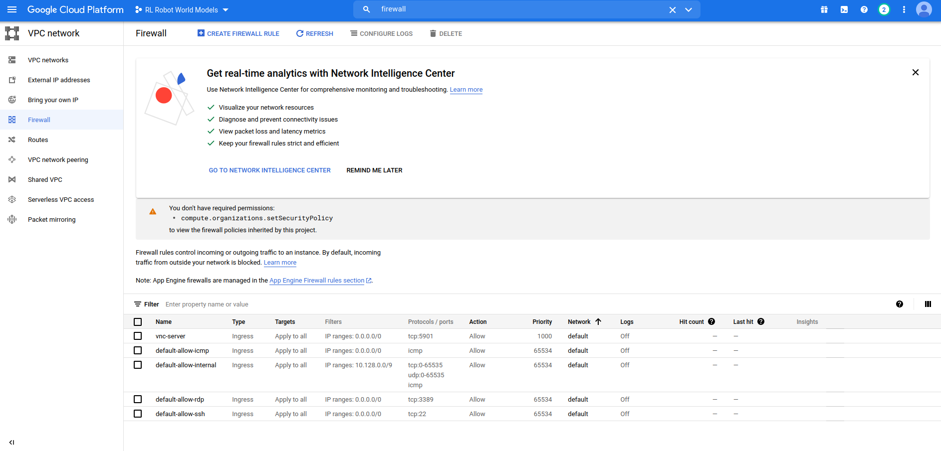Check the default-allow-rdp rule checkbox
This screenshot has height=451, width=941.
coord(138,399)
